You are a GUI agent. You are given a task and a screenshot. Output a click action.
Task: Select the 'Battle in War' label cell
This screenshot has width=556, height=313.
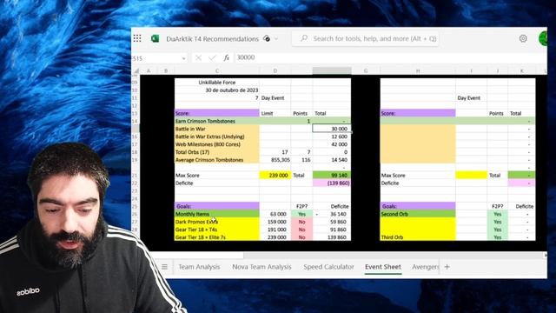coord(217,129)
